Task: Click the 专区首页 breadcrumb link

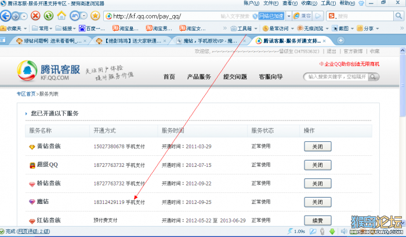Action: pyautogui.click(x=26, y=94)
